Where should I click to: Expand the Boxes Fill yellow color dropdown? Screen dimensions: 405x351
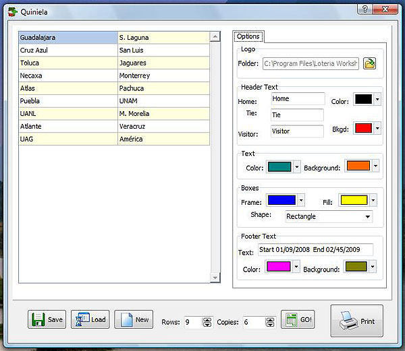(372, 200)
